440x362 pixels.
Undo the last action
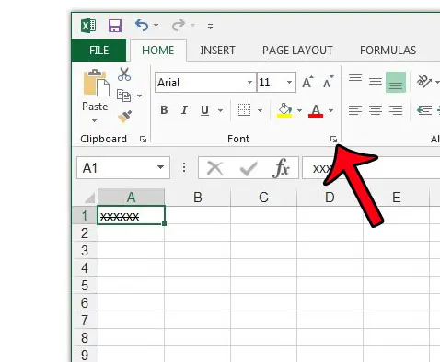click(x=142, y=26)
